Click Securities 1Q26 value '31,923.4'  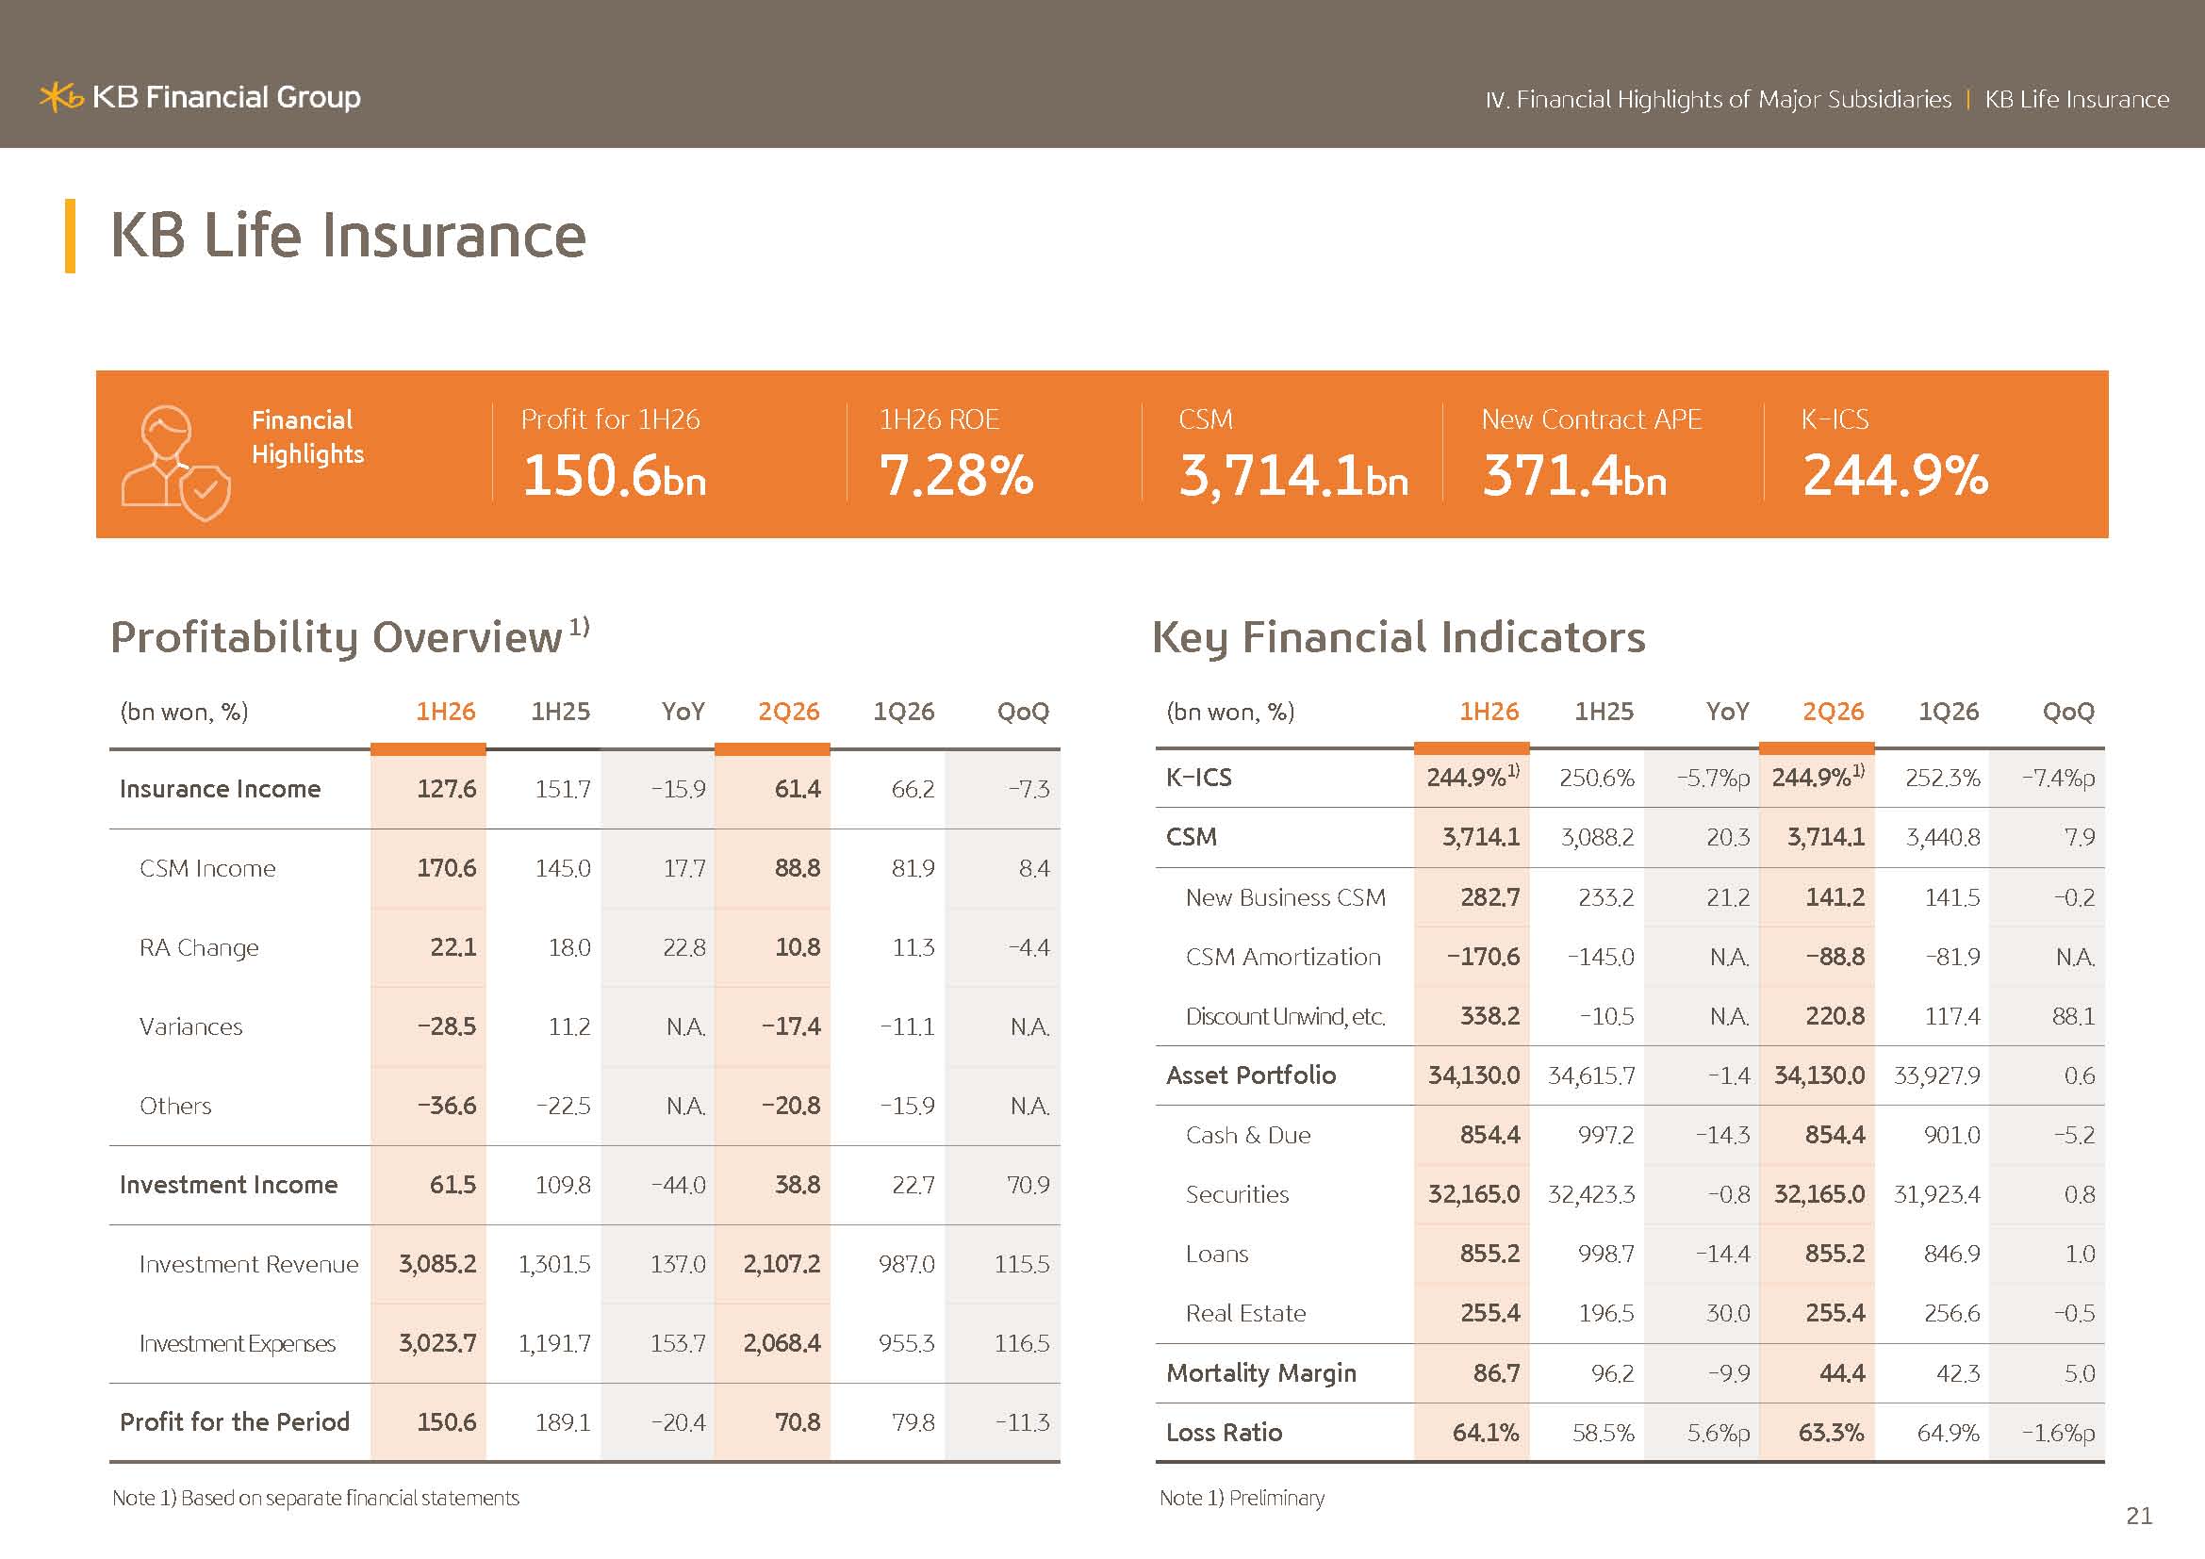coord(1937,1195)
